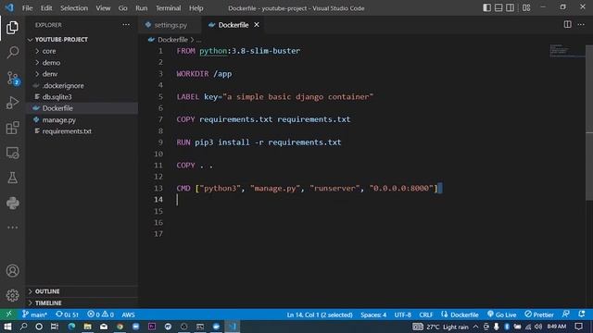Place cursor on line 13 CMD instruction
This screenshot has height=333, width=593.
307,188
